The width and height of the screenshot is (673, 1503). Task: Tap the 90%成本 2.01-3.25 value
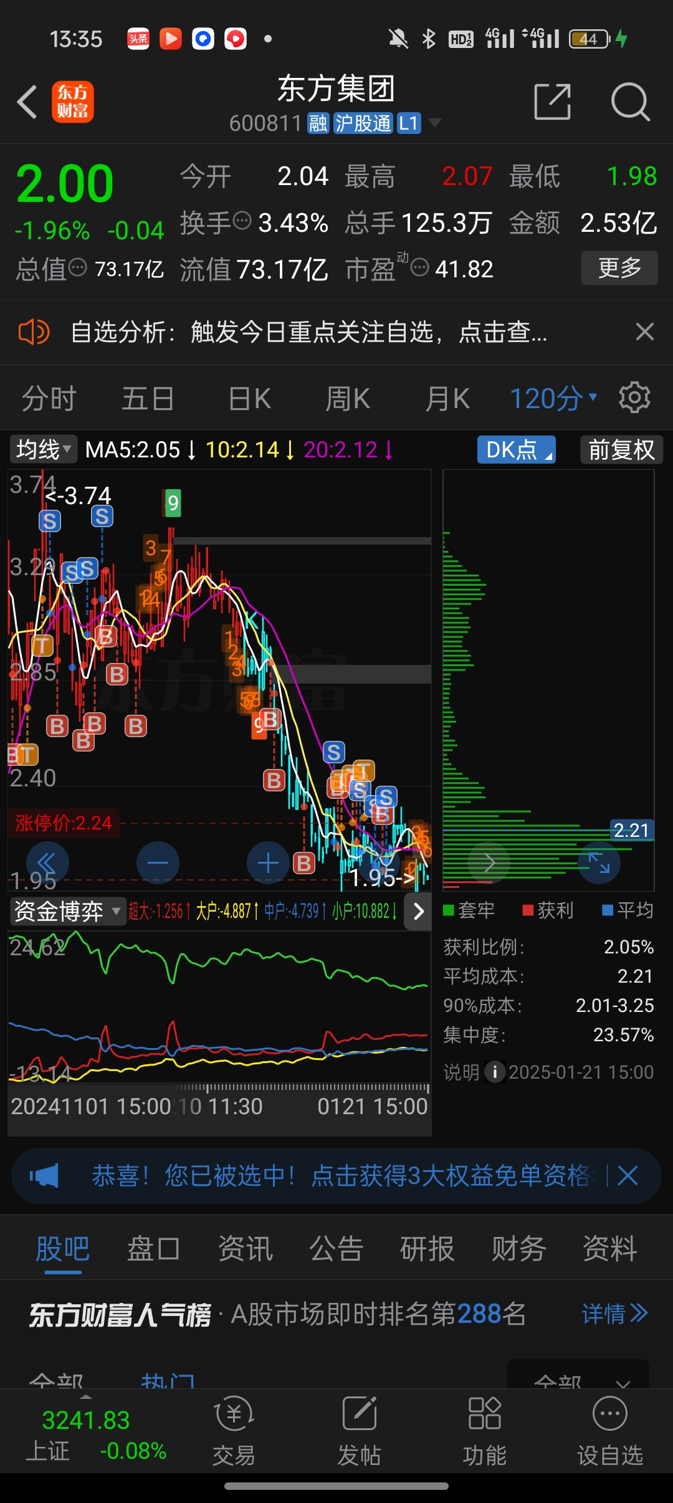[x=614, y=1005]
